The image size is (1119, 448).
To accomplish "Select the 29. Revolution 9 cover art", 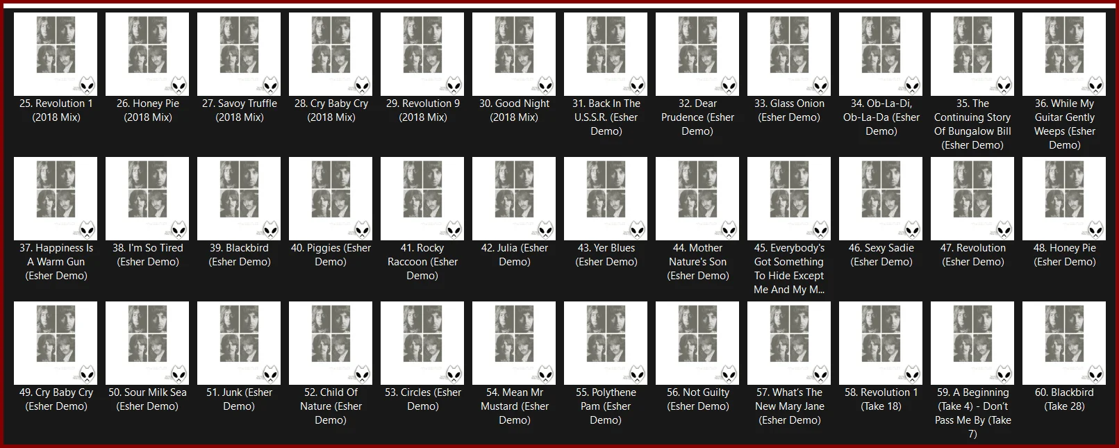I will click(422, 54).
